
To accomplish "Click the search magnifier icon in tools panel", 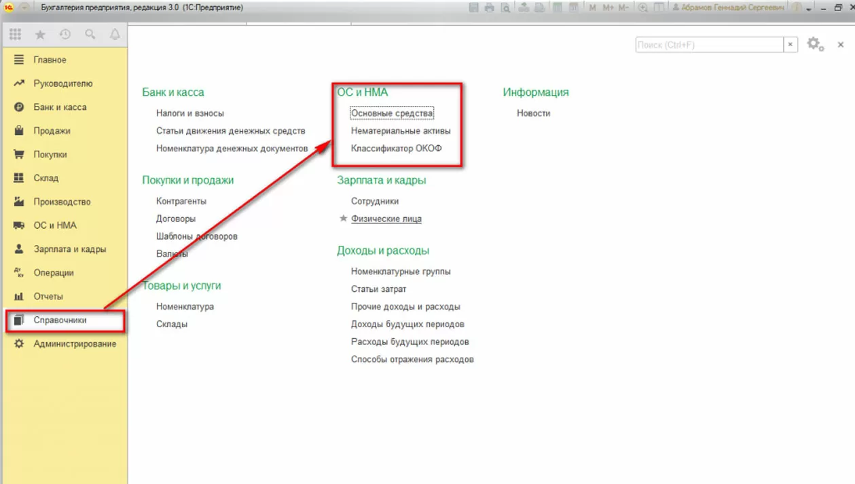I will pos(90,35).
